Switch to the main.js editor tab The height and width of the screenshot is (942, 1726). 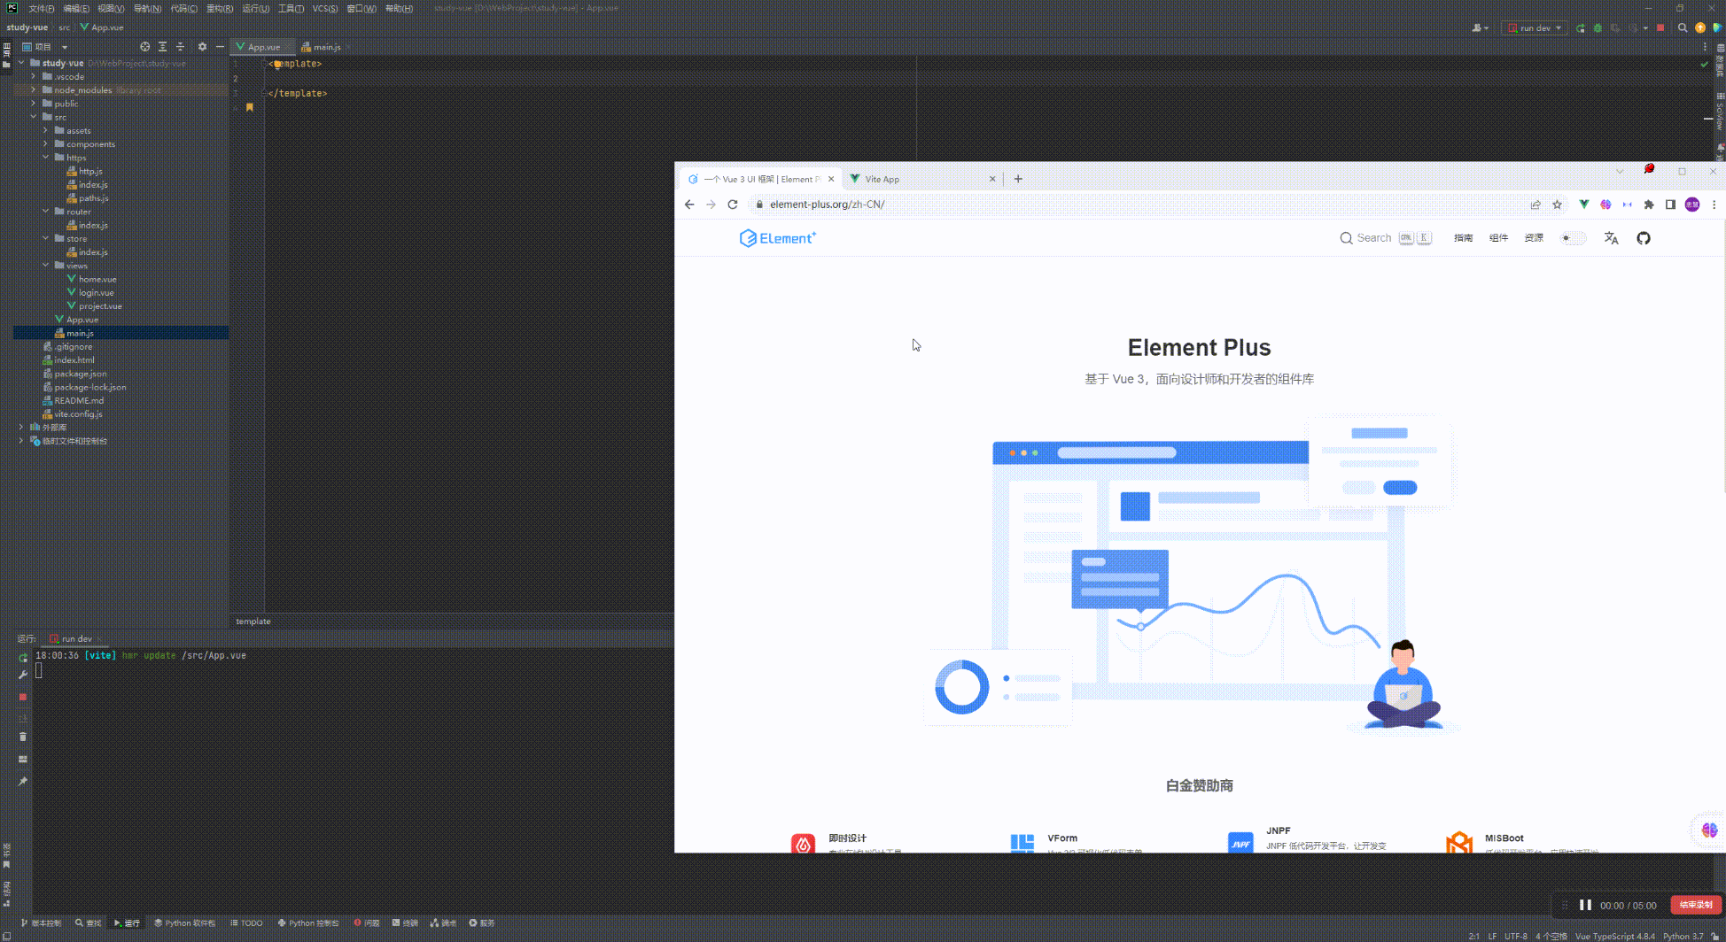tap(326, 47)
